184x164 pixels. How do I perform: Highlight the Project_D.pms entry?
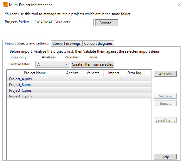point(21,96)
